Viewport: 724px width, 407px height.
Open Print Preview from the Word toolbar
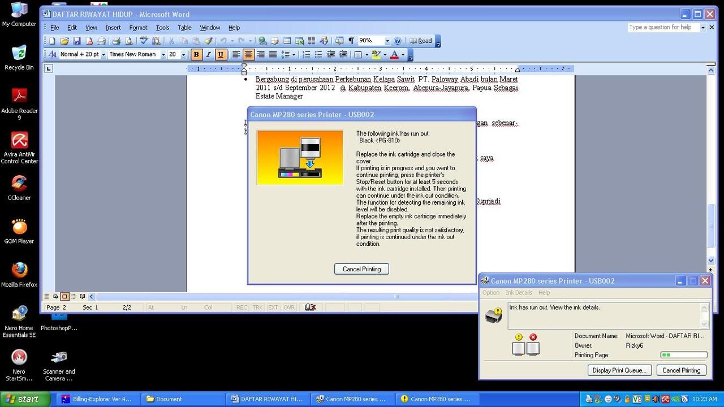(x=129, y=41)
